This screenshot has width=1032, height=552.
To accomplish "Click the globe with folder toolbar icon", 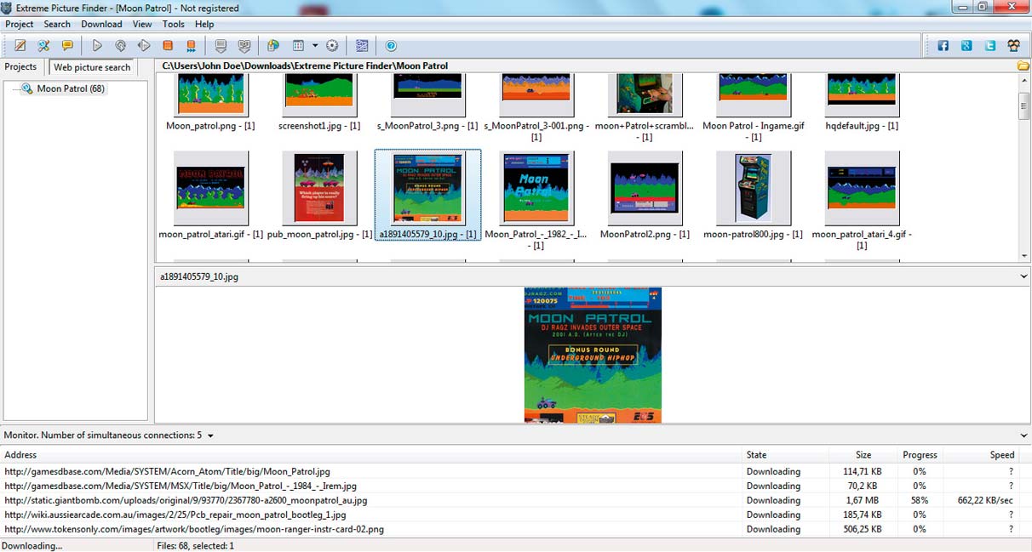I will 273,46.
